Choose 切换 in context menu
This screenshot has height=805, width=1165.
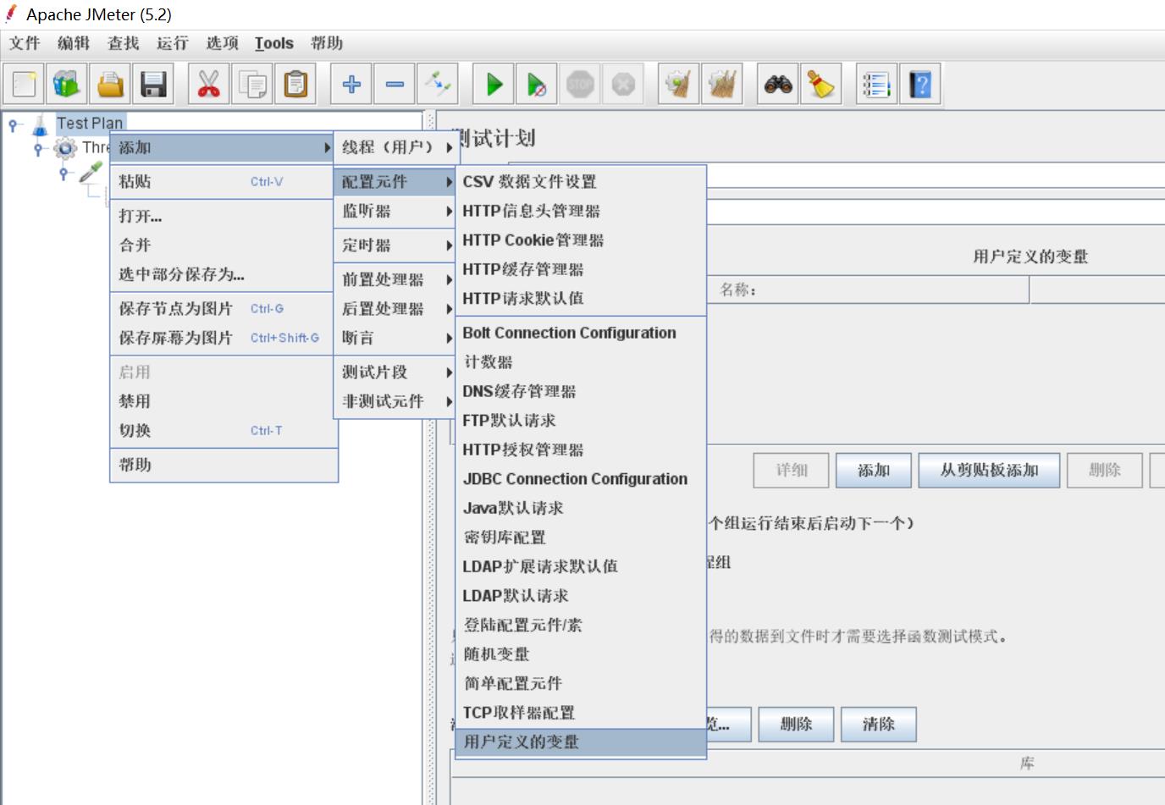(224, 430)
